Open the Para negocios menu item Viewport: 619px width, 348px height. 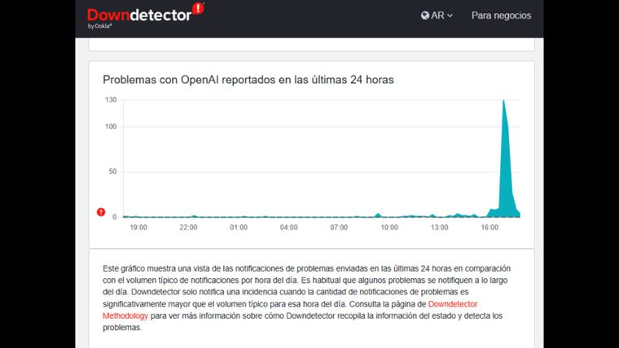point(501,15)
